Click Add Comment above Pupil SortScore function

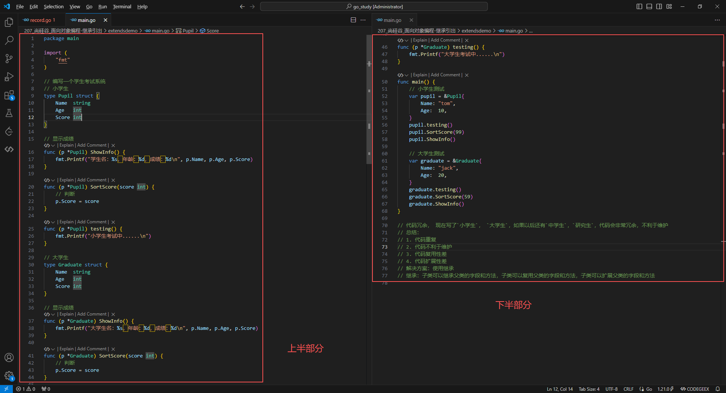coord(92,180)
